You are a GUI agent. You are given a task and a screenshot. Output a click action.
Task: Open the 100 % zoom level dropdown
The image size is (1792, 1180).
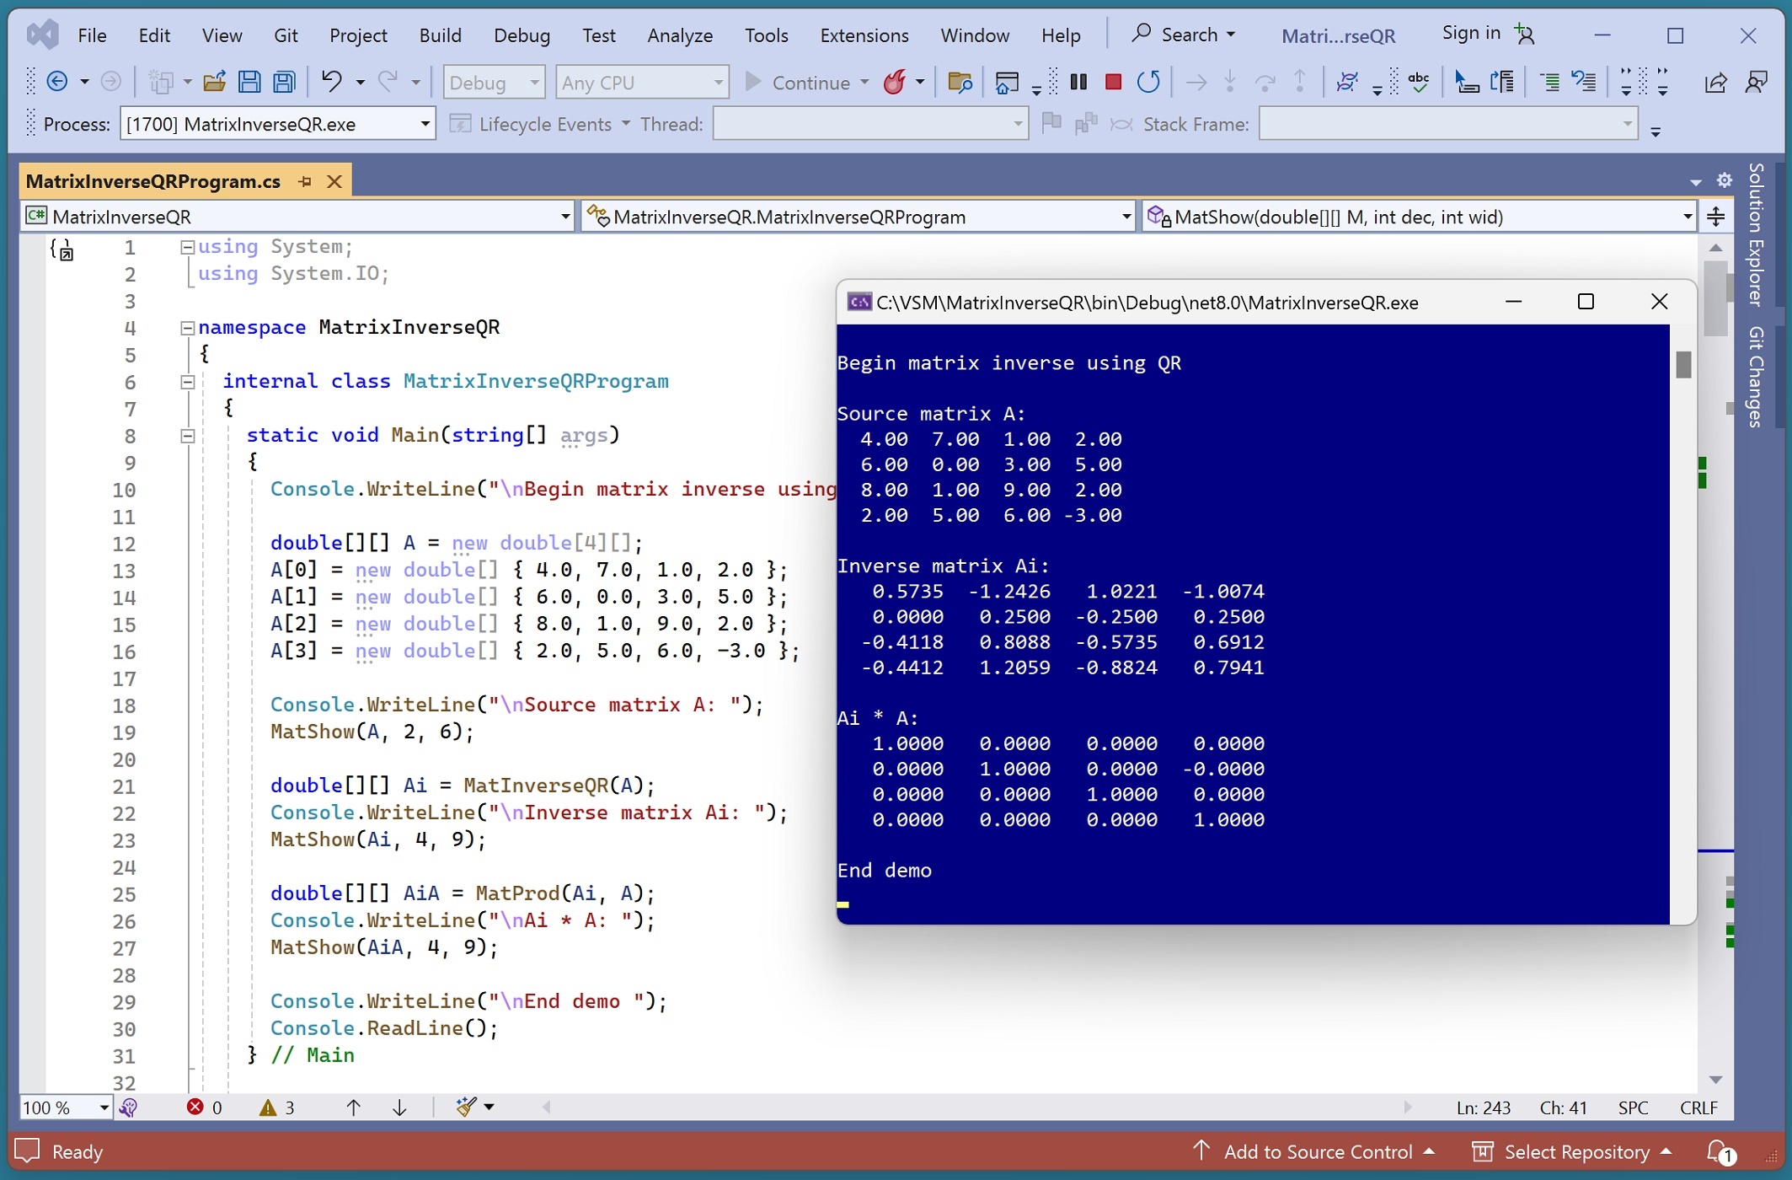pyautogui.click(x=104, y=1108)
